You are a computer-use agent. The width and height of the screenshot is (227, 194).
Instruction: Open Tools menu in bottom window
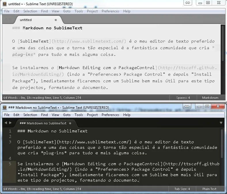(79, 115)
